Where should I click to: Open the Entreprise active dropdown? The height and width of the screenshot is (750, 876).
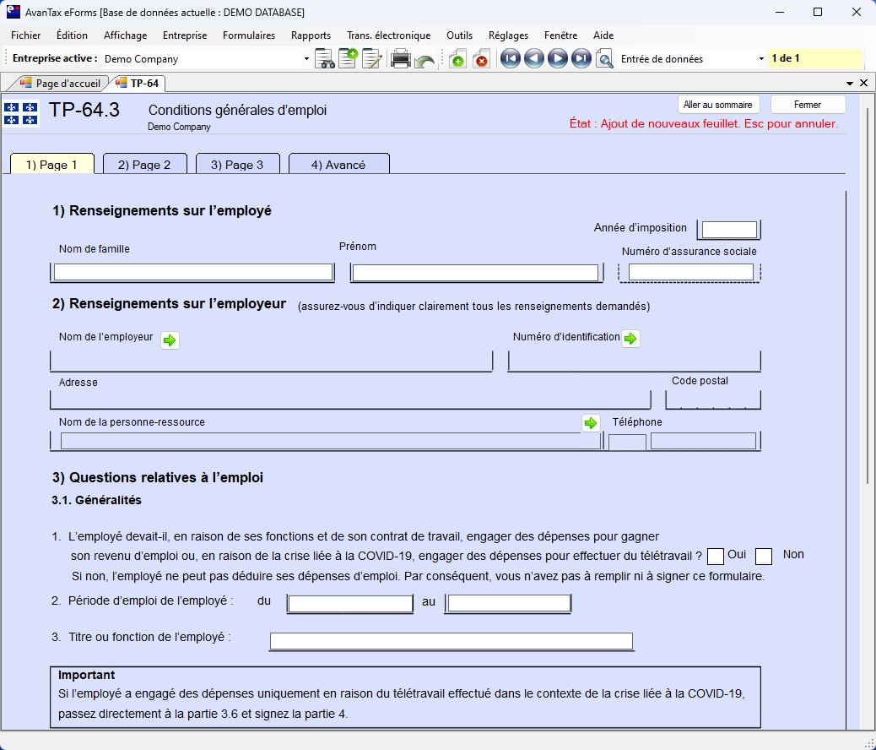306,59
